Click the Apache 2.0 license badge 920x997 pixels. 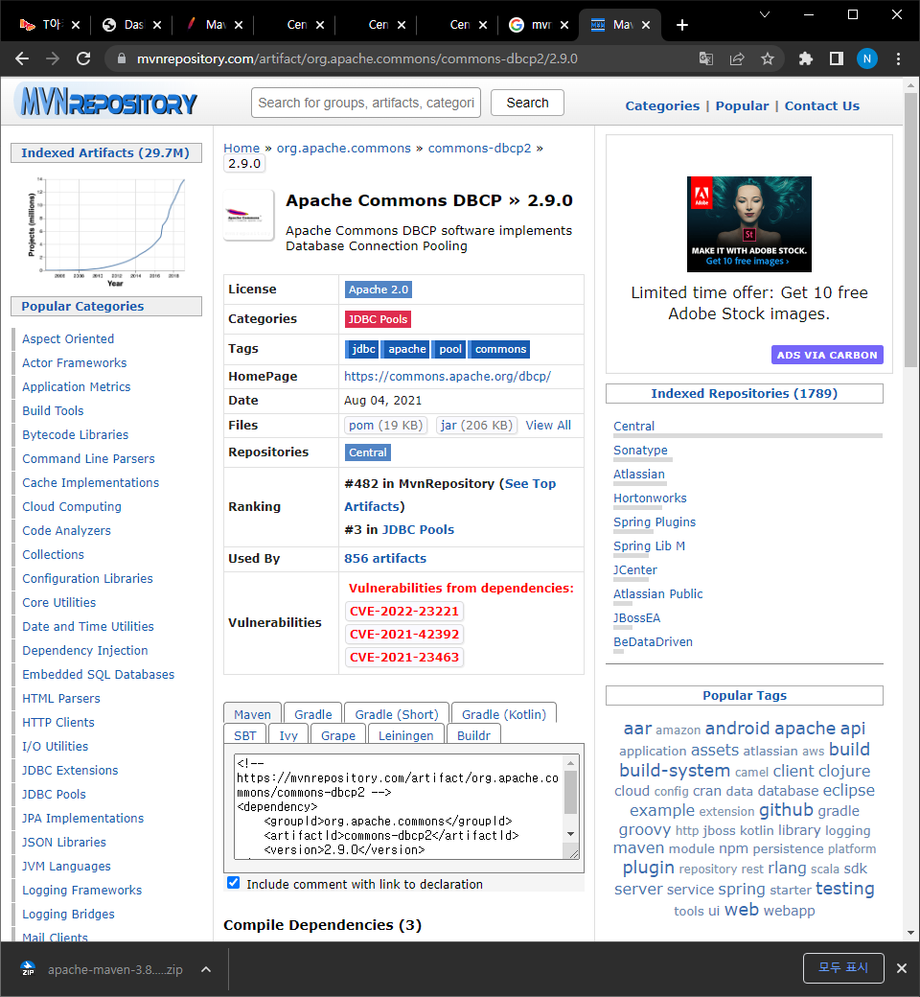(x=379, y=290)
